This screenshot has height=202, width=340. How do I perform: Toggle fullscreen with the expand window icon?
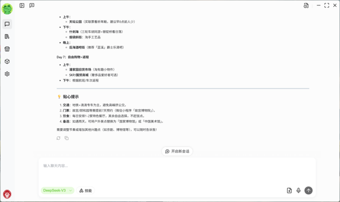coord(326,6)
